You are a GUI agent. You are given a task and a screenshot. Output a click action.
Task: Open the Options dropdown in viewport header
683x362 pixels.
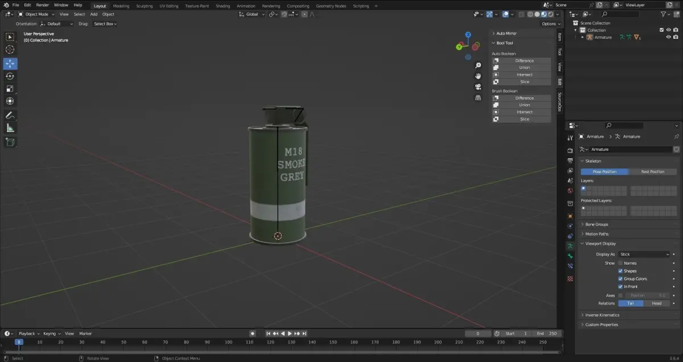coord(551,24)
